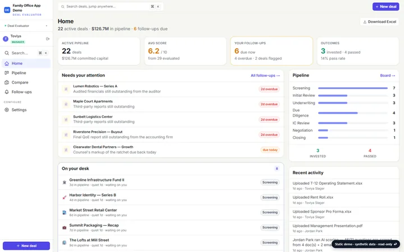404x252 pixels.
Task: Dismiss the Static demo banner arrow
Action: point(395,244)
